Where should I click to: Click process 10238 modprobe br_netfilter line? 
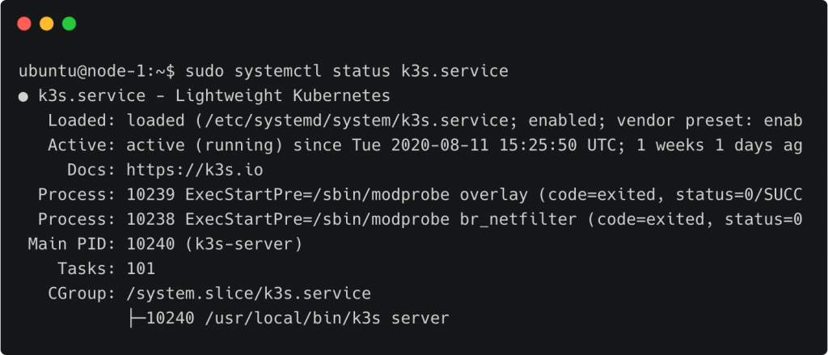coord(420,219)
